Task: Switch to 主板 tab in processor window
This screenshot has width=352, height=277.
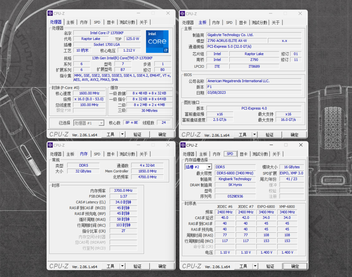Action: [70, 22]
